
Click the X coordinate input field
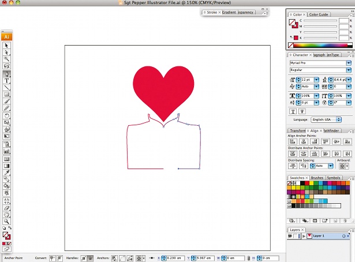pos(174,258)
